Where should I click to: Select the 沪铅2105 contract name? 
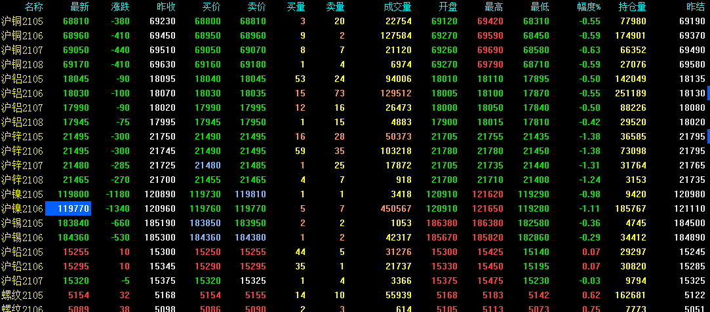coord(22,252)
